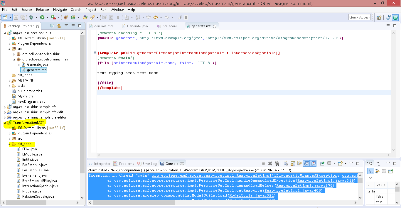The height and width of the screenshot is (208, 401).
Task: Click the New Java Package icon
Action: coord(66,17)
